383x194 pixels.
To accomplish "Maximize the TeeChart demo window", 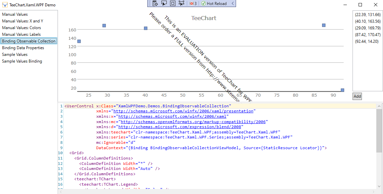I will click(x=360, y=5).
